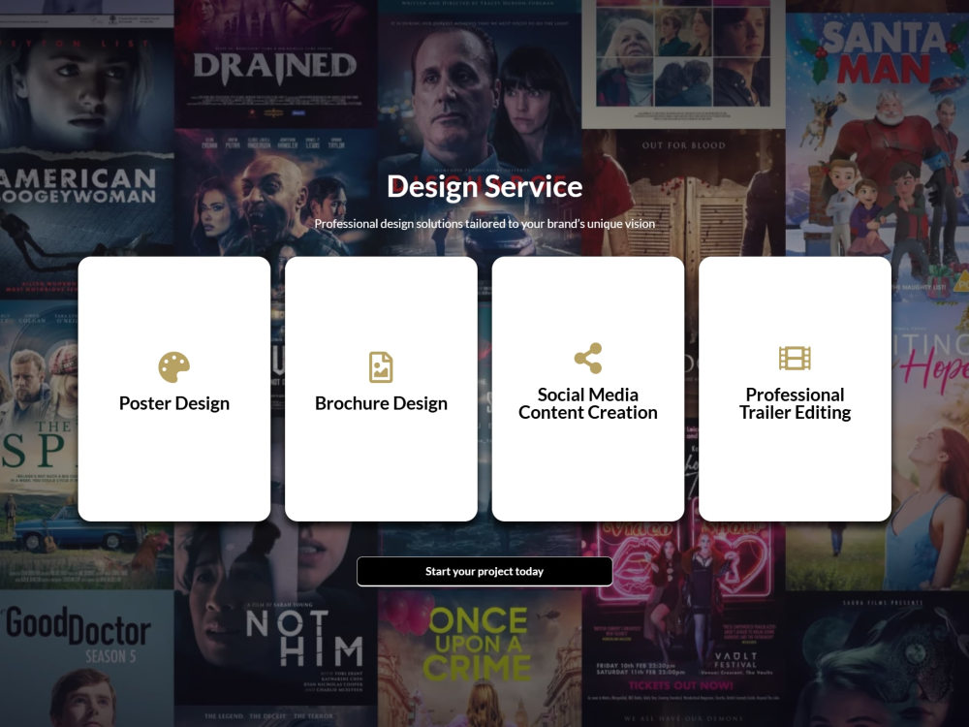This screenshot has height=727, width=969.
Task: Click the film strip icon for Trailer Editing
Action: (795, 358)
